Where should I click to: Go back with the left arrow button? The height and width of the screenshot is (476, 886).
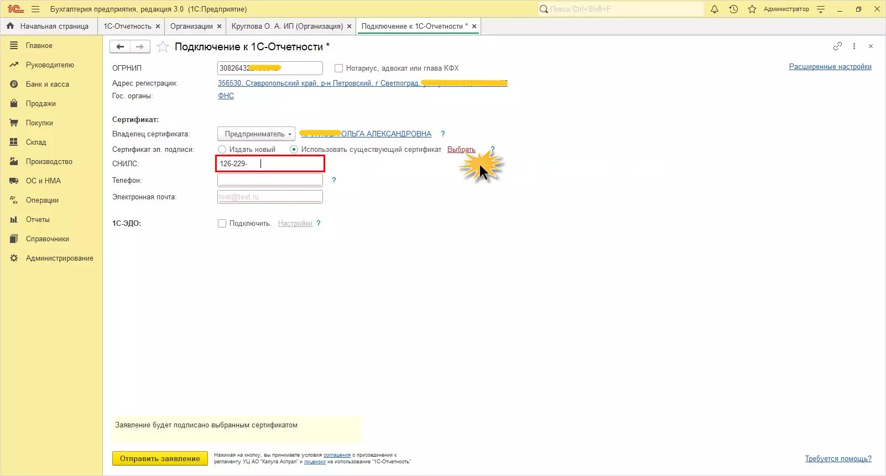click(120, 47)
